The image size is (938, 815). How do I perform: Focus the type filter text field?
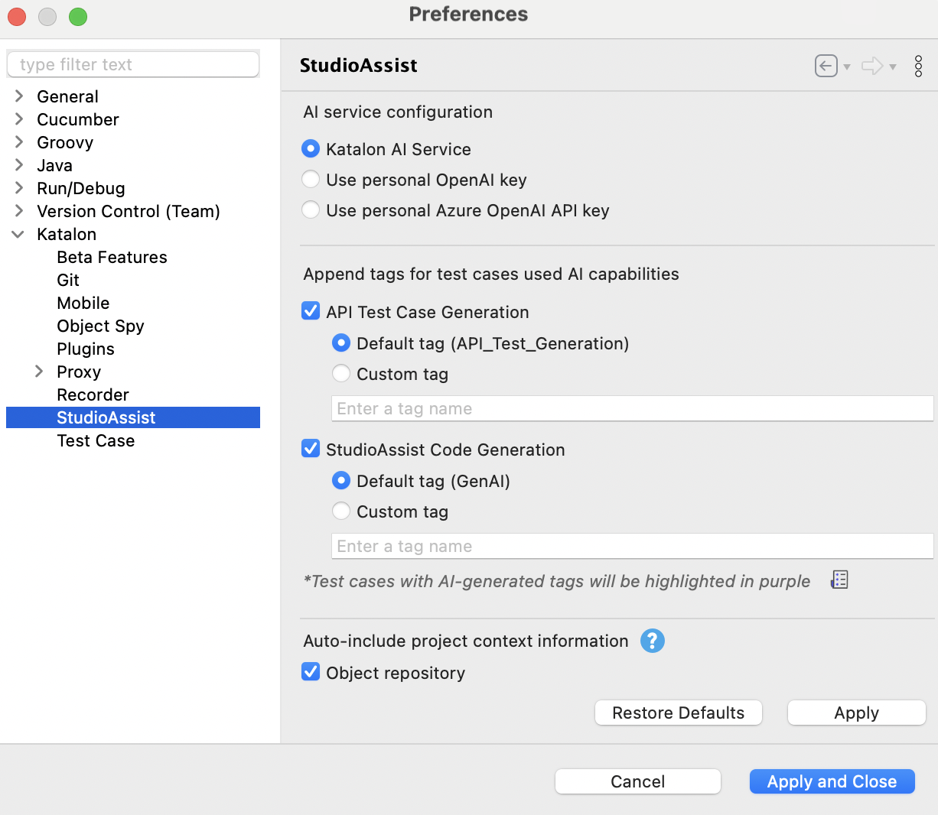click(133, 64)
